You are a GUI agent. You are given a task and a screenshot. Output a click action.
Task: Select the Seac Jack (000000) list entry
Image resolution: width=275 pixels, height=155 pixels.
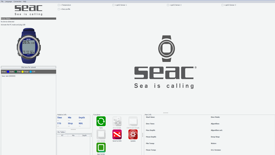point(8,76)
